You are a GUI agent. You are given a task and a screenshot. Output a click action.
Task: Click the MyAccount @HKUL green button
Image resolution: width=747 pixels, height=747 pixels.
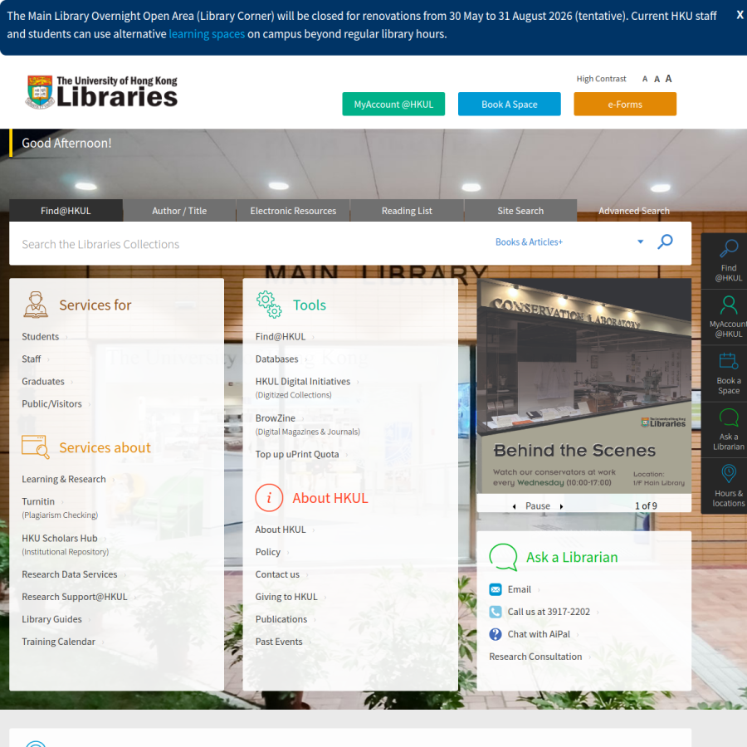coord(393,104)
